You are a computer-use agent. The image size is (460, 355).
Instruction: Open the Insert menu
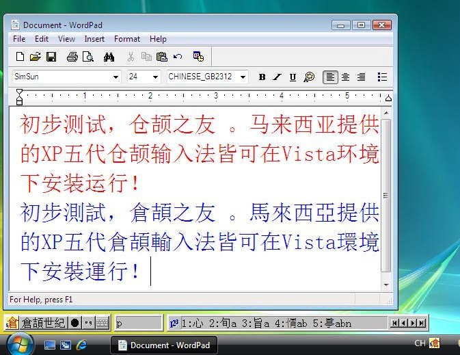pyautogui.click(x=94, y=39)
